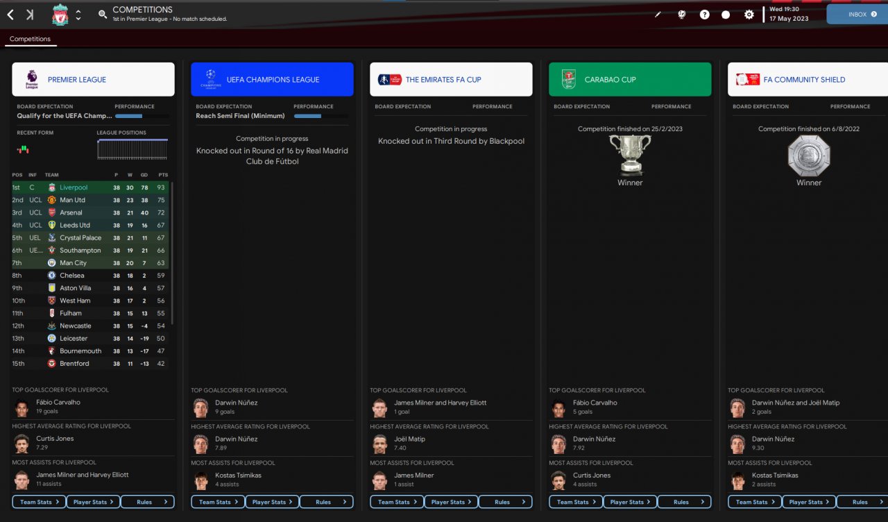Open the FA Community Shield header

[808, 79]
